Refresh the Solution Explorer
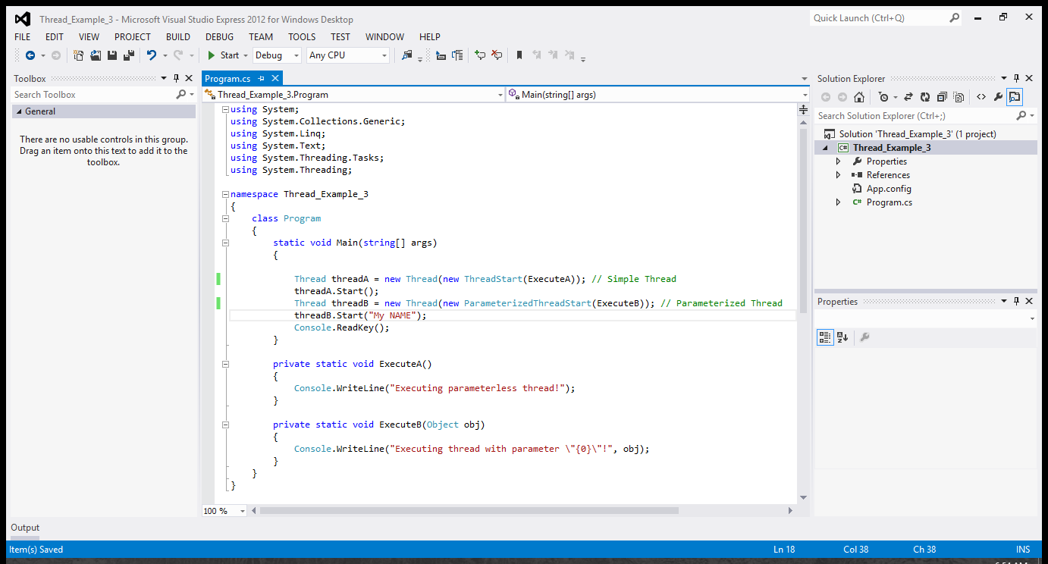The image size is (1048, 564). tap(925, 97)
